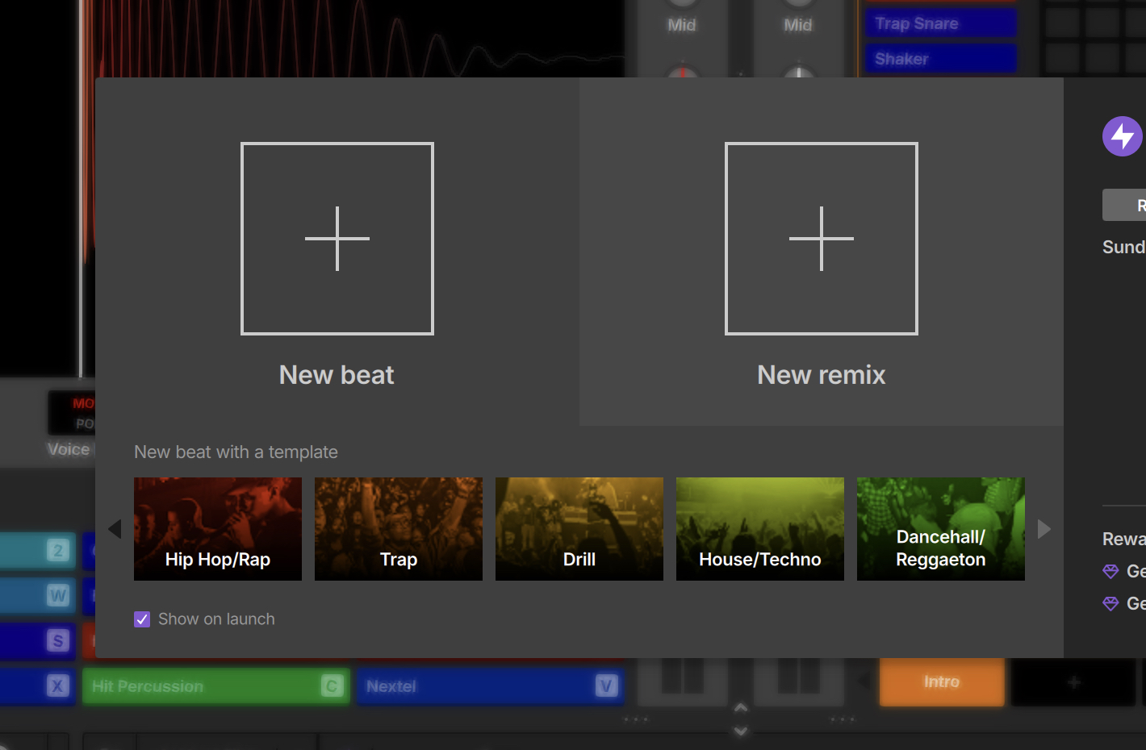This screenshot has width=1146, height=750.
Task: Trigger the Hit Percussion pad
Action: (x=202, y=686)
